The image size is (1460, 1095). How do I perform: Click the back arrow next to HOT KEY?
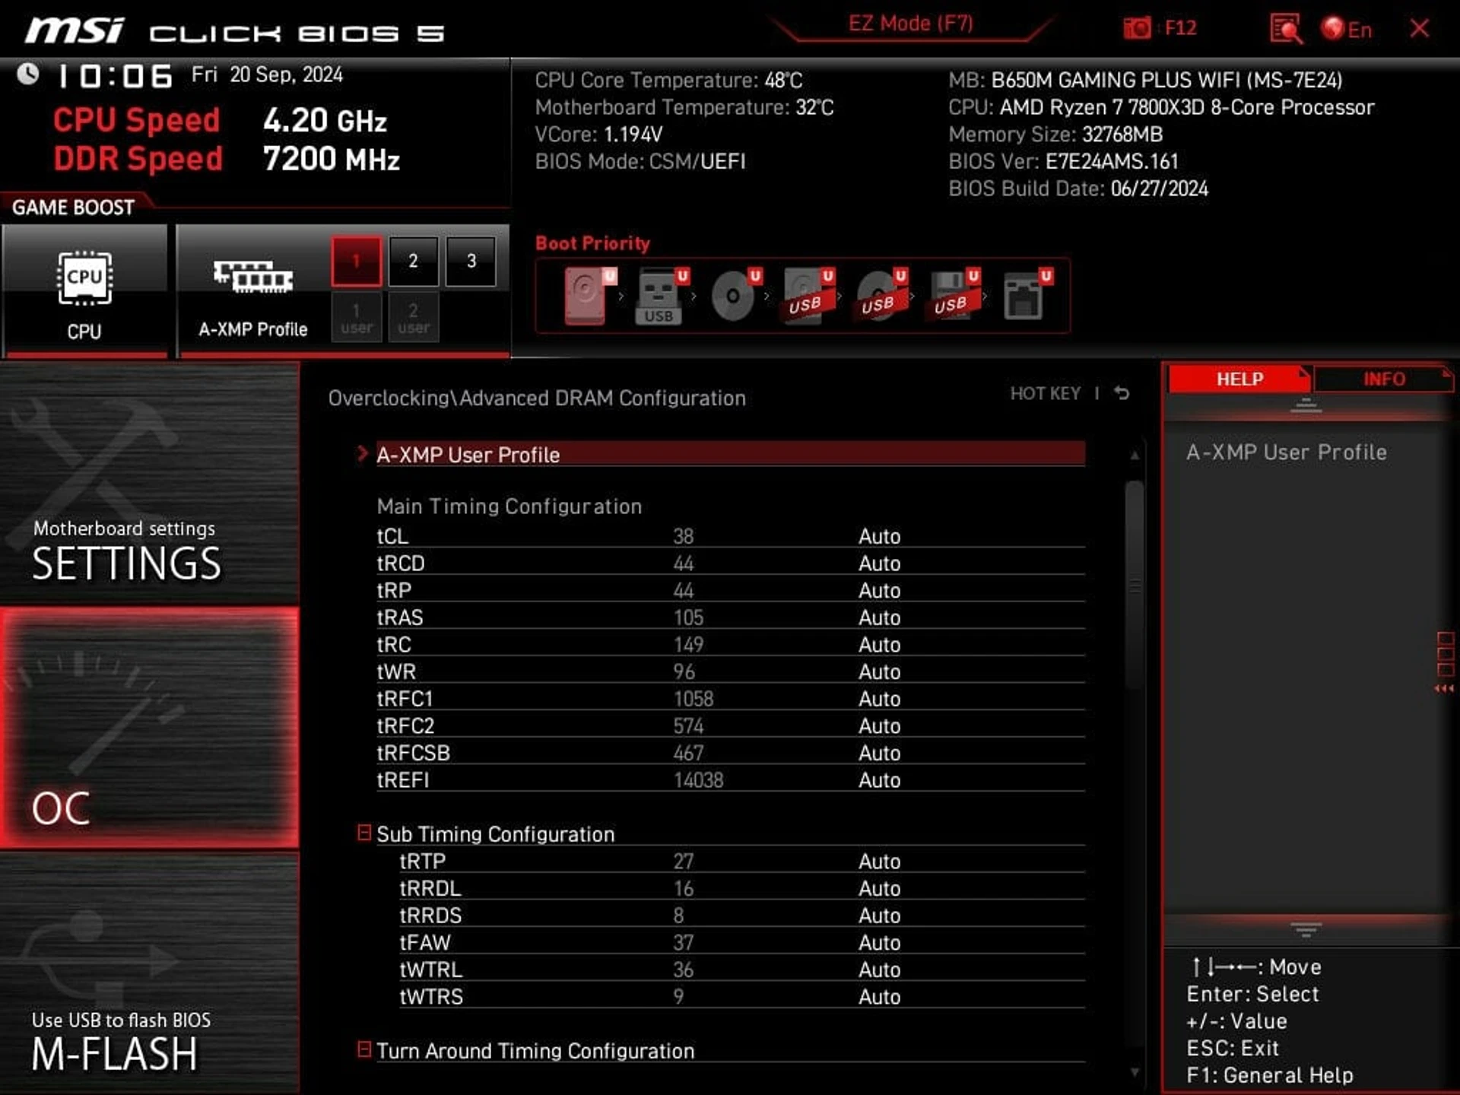(1122, 393)
